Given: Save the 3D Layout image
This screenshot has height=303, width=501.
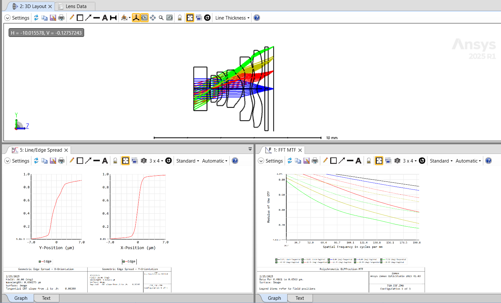Looking at the screenshot, I should (53, 18).
